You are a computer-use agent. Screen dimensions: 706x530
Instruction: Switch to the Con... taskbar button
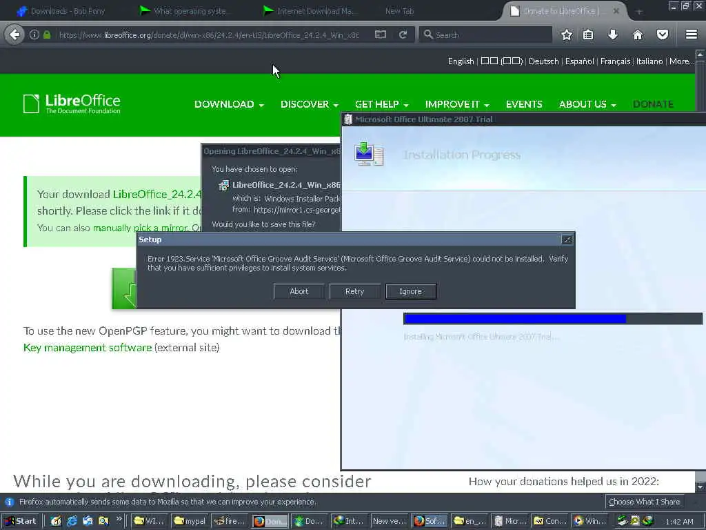click(x=549, y=521)
